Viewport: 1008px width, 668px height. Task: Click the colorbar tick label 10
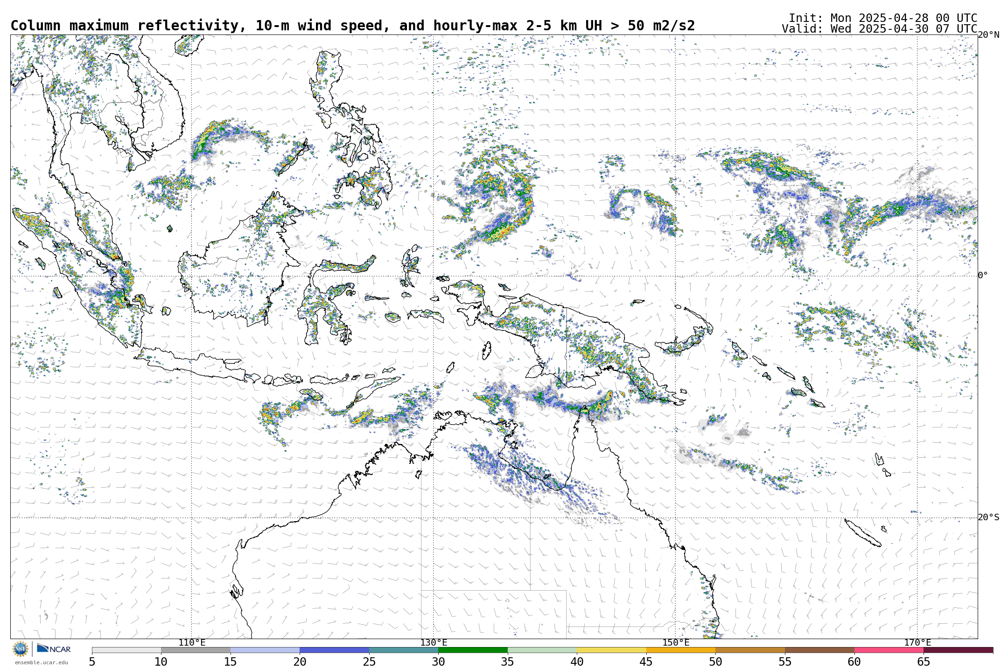point(161,661)
